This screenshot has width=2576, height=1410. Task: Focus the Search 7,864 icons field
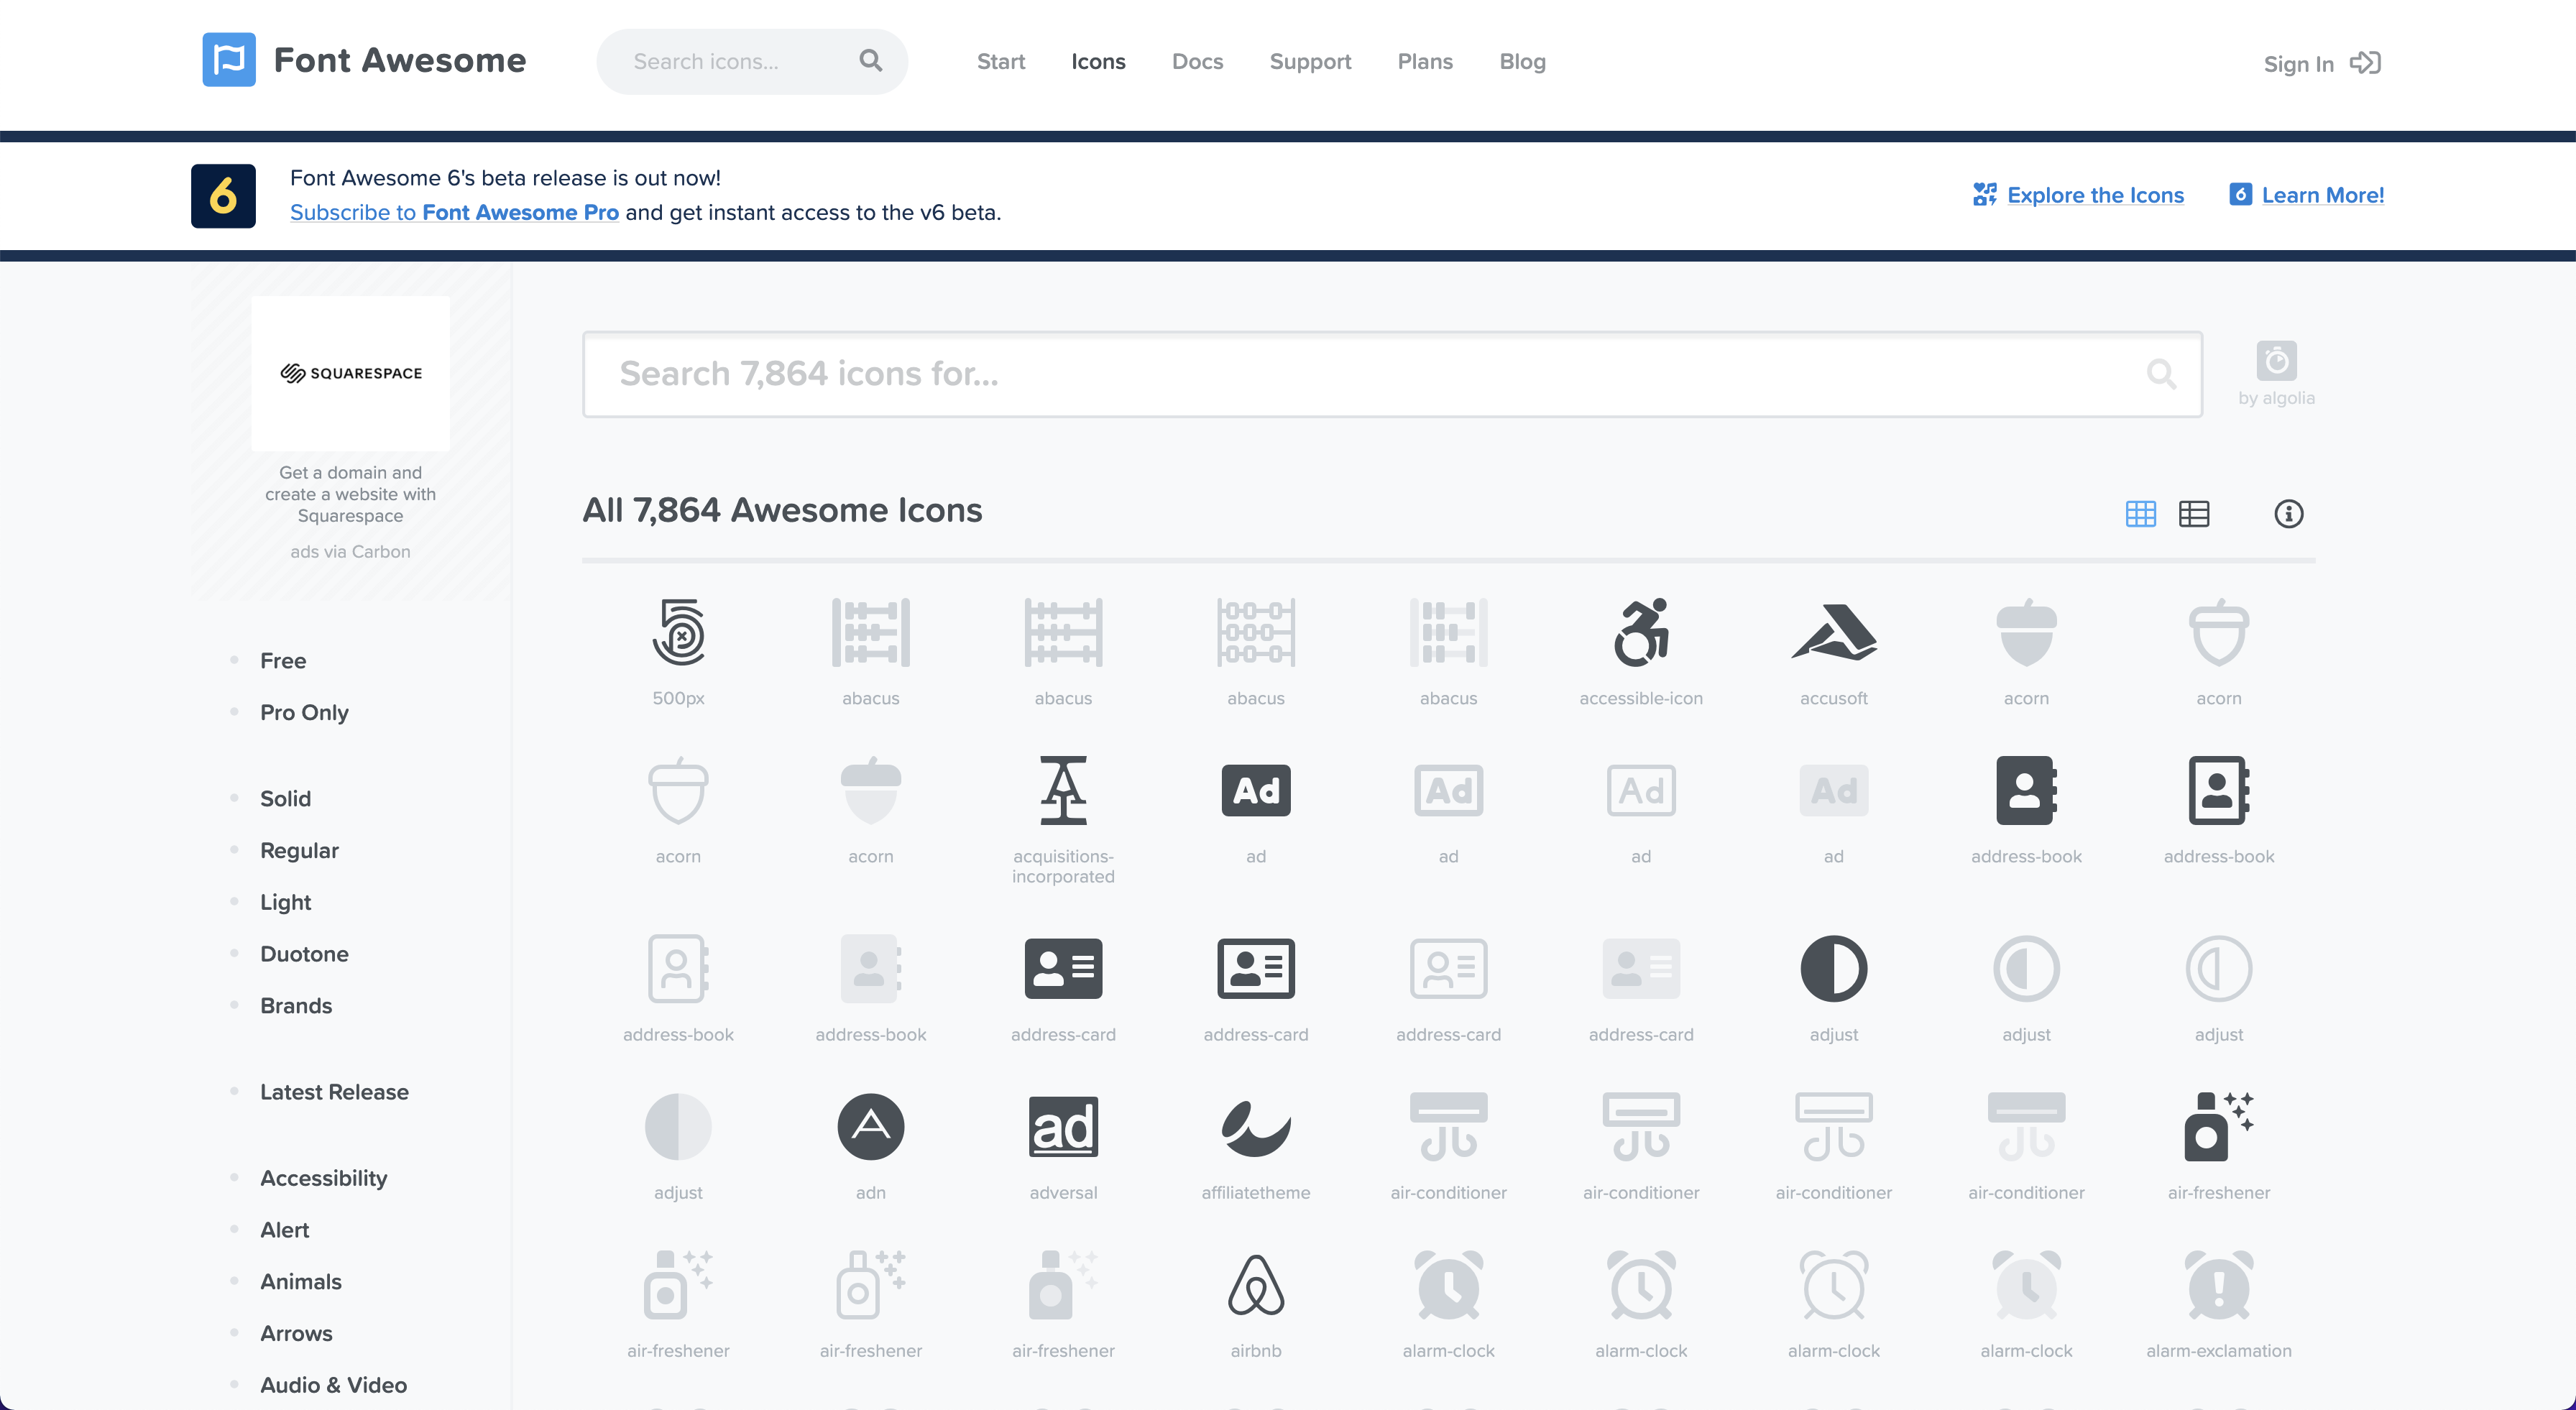point(1392,374)
